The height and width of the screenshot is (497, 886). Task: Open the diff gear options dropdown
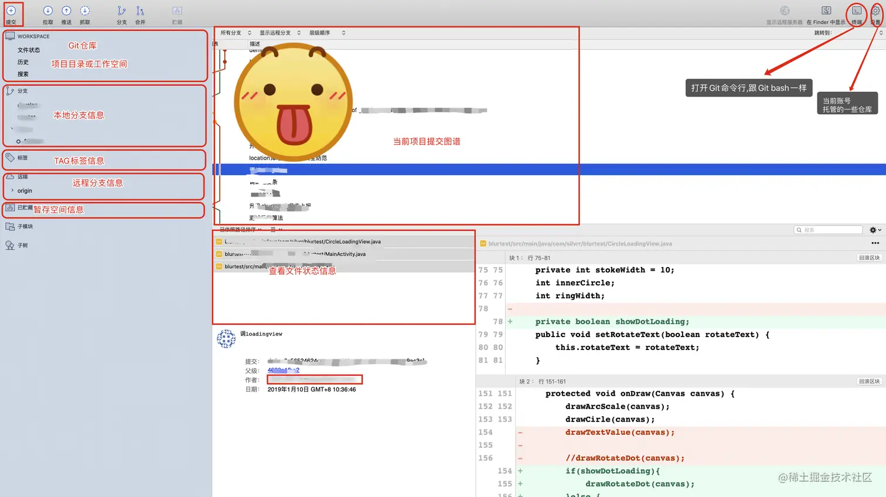coord(875,230)
